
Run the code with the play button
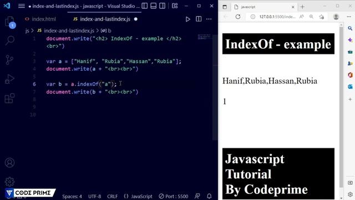187,19
